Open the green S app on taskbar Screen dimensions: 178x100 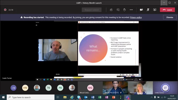(x=121, y=97)
